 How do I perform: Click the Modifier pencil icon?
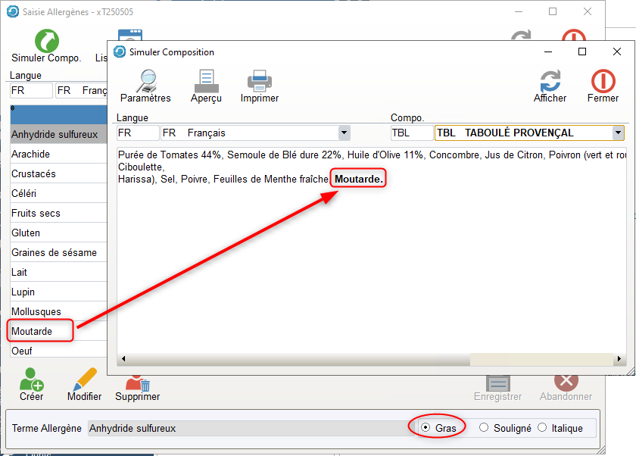pyautogui.click(x=84, y=379)
